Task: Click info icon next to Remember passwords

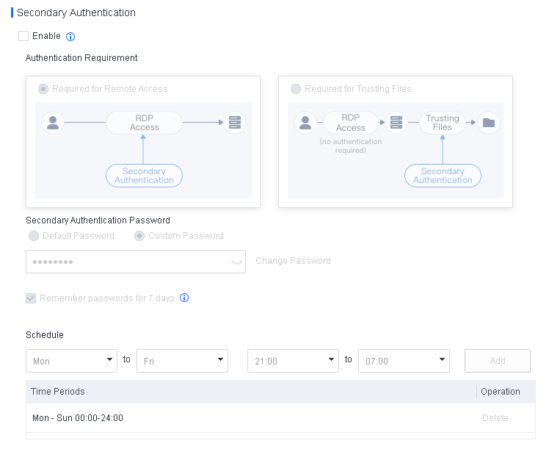Action: (184, 298)
